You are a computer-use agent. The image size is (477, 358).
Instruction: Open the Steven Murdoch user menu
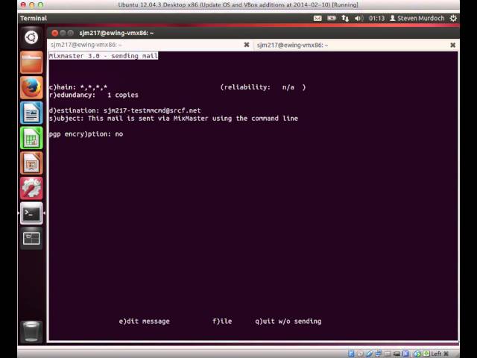point(417,18)
